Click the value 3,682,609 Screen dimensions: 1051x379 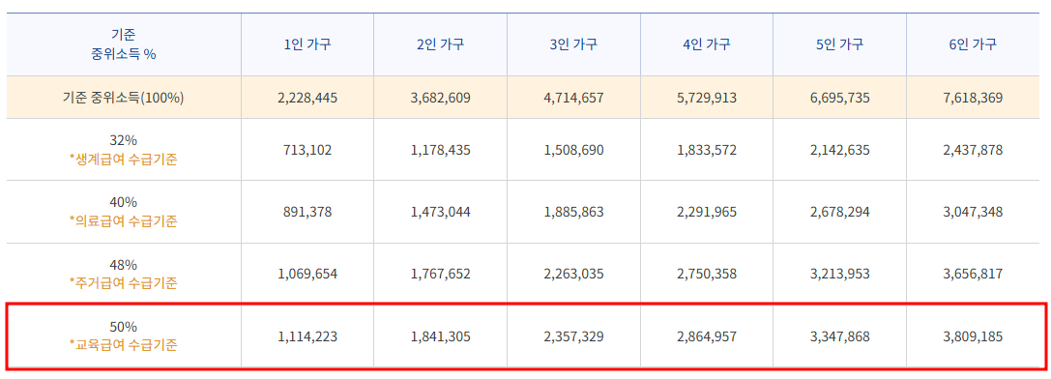click(440, 98)
